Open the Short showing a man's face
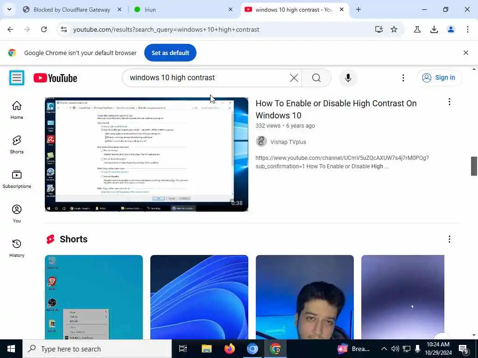The height and width of the screenshot is (358, 478). (304, 297)
